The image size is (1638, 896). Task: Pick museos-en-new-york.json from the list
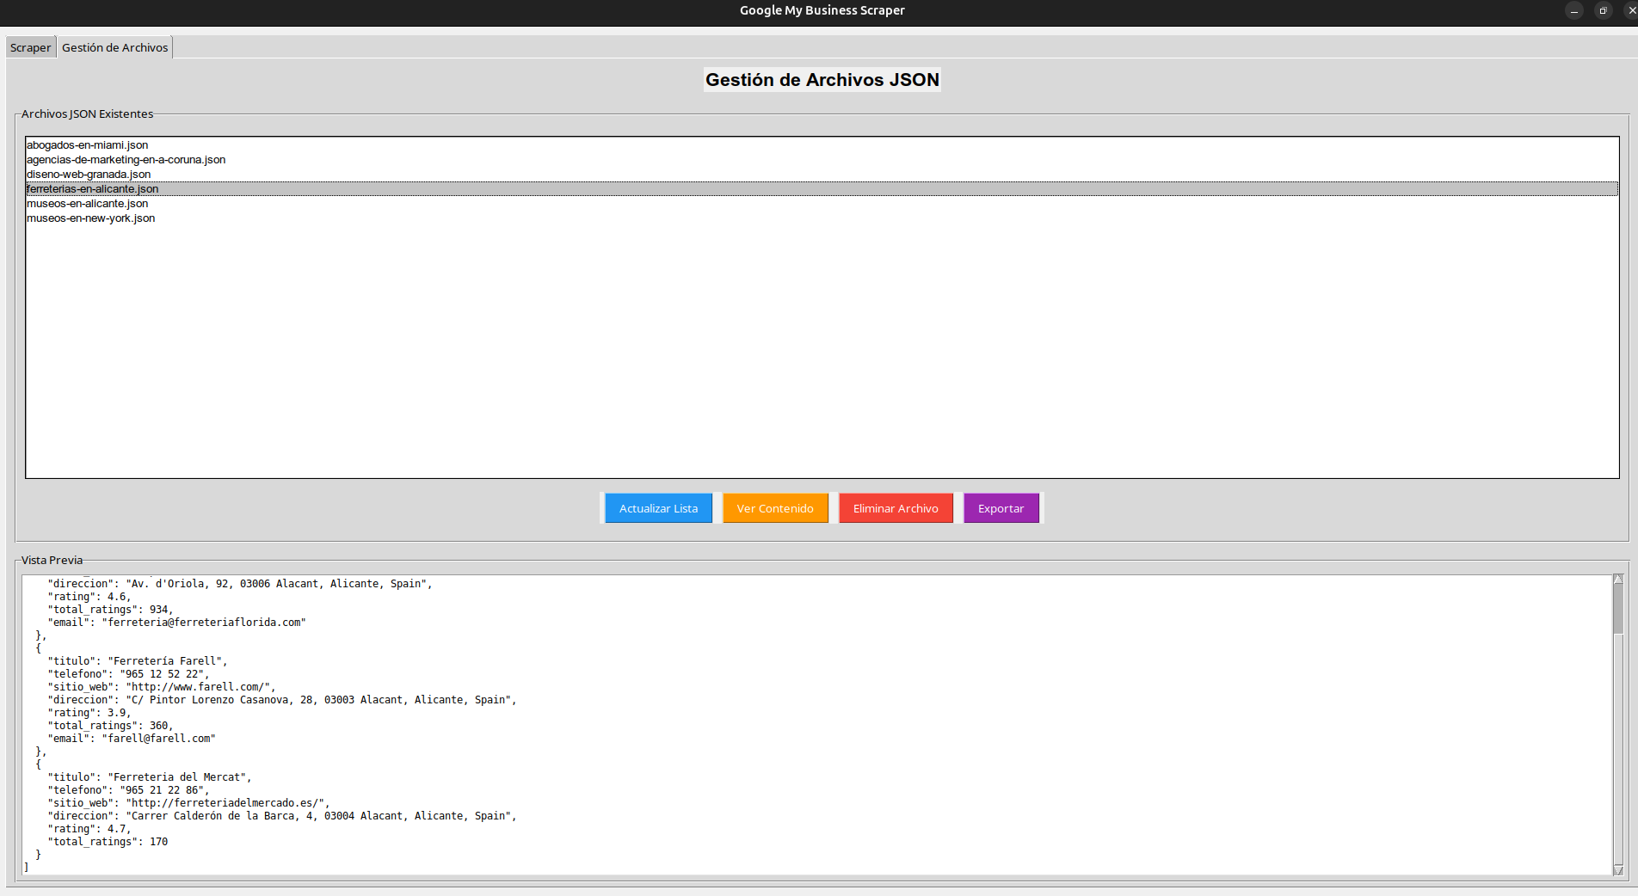pyautogui.click(x=90, y=218)
